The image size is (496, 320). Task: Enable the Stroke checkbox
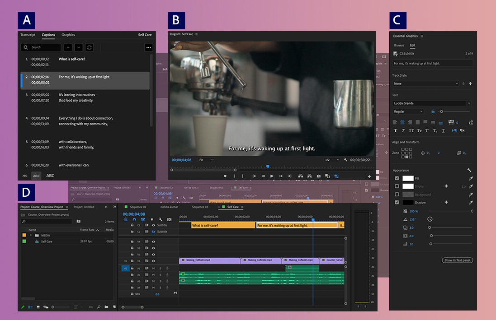coord(397,186)
